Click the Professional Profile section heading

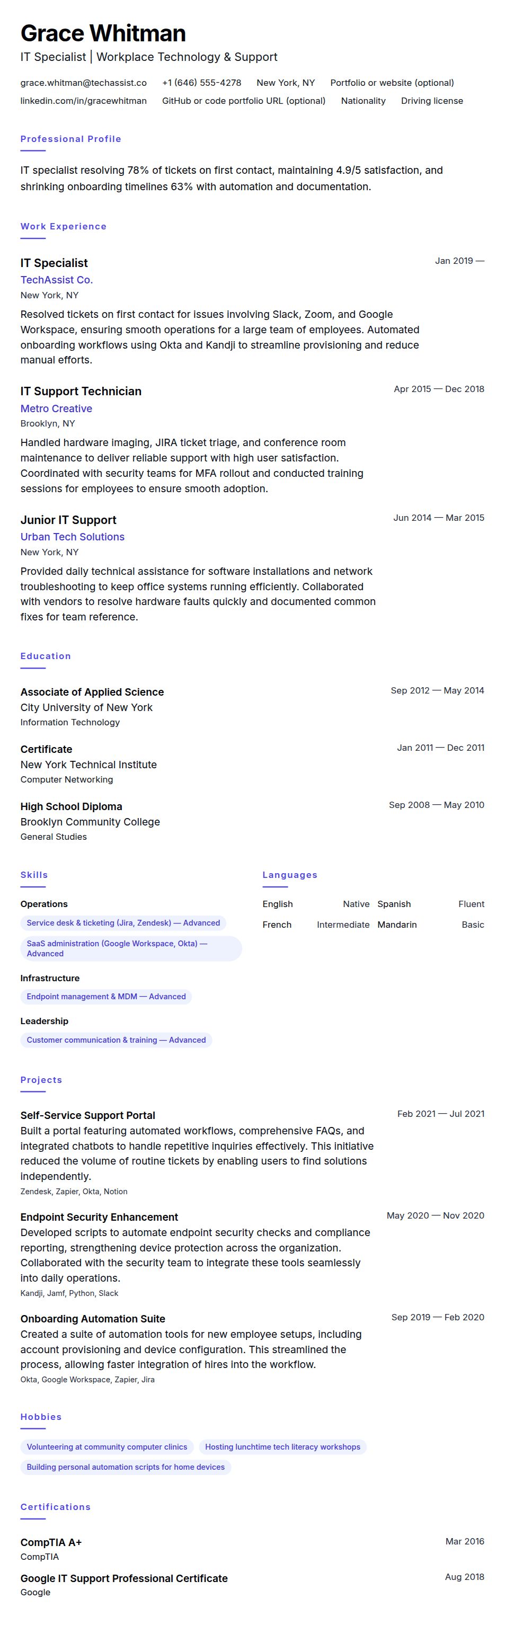(70, 138)
